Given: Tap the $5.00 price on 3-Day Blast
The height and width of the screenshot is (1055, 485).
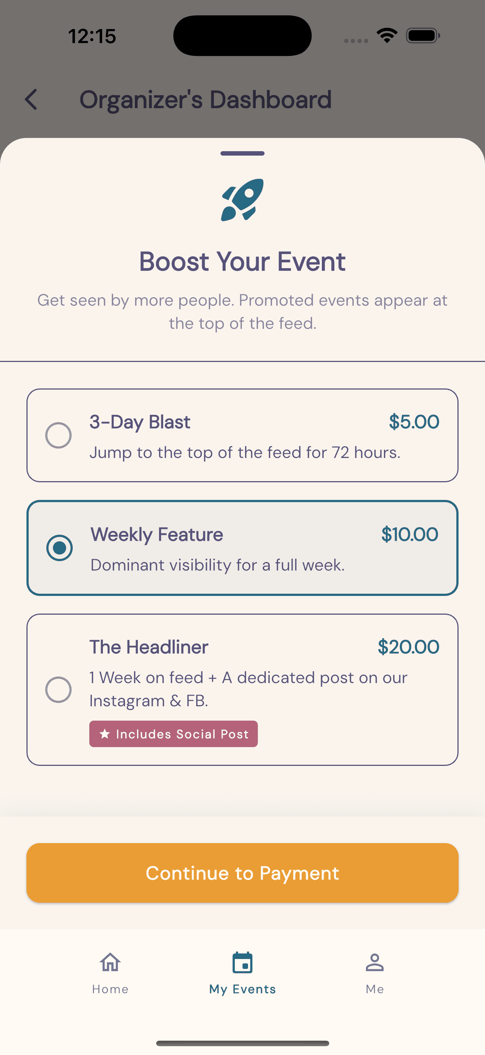Looking at the screenshot, I should (x=414, y=422).
